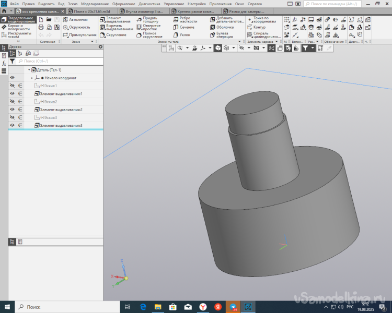Expand the Начало координат tree node
Viewport: 392px width, 313px height.
[32, 78]
